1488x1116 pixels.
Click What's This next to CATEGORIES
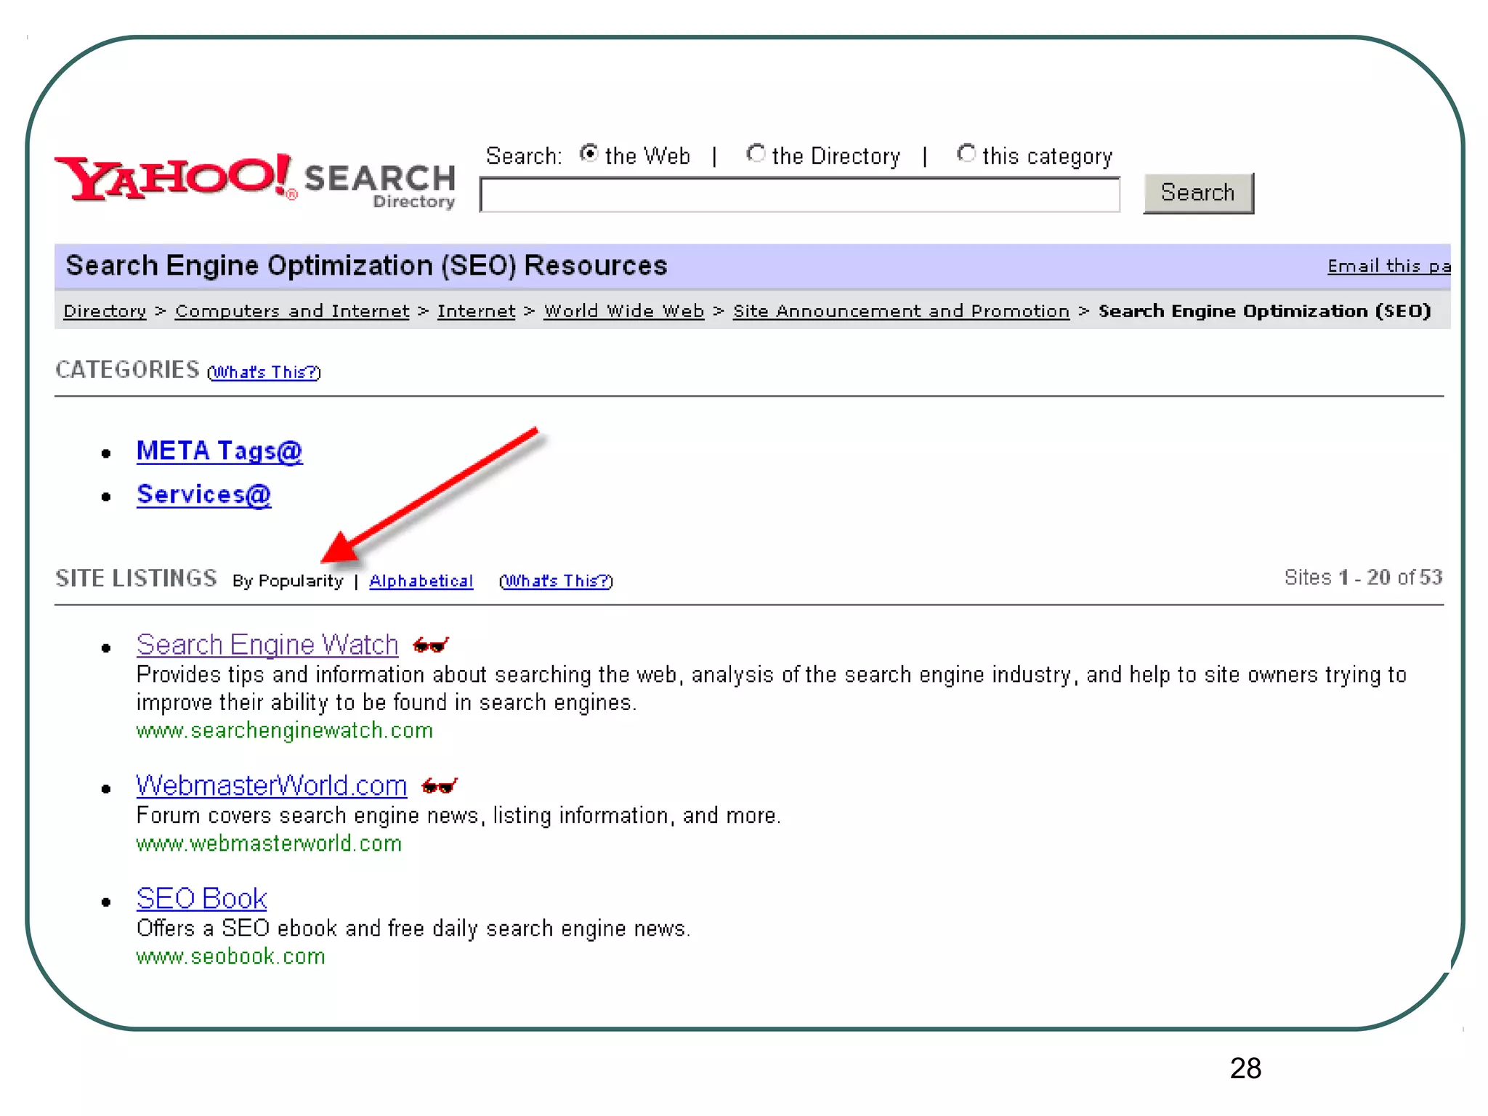pyautogui.click(x=264, y=373)
